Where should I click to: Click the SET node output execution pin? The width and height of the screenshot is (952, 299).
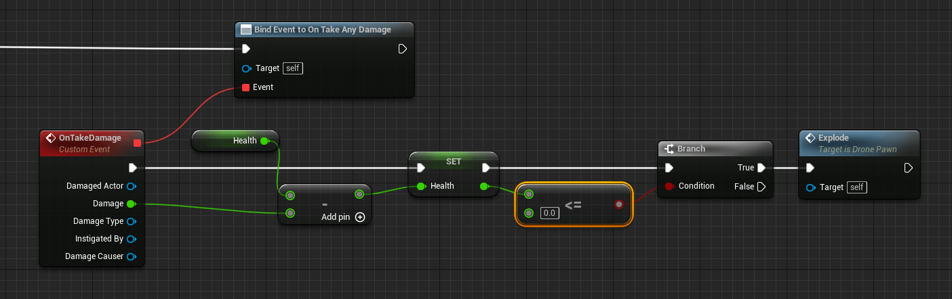click(486, 168)
